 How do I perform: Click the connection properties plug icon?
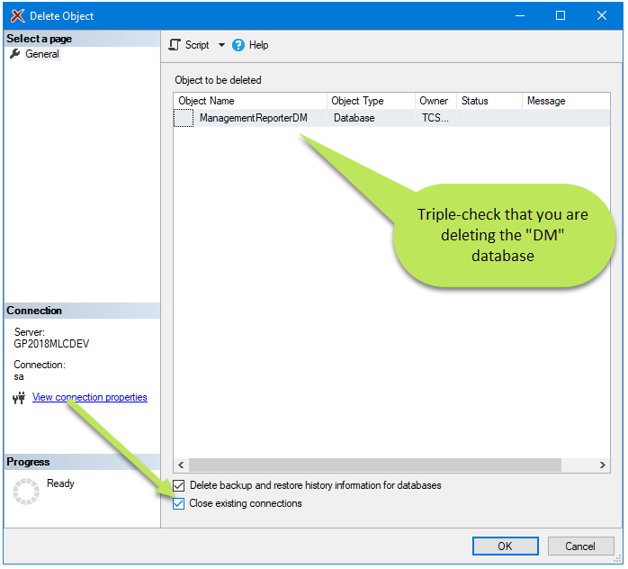18,398
